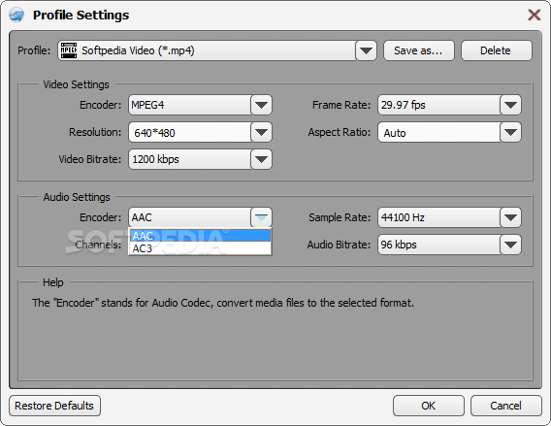551x426 pixels.
Task: Open the Sample Rate dropdown arrow
Action: pos(510,217)
